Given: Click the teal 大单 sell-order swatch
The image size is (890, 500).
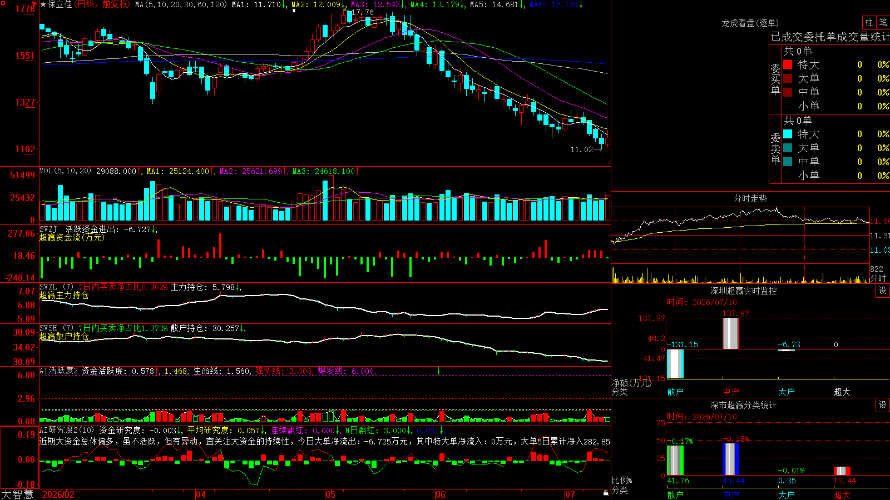Looking at the screenshot, I should point(788,148).
